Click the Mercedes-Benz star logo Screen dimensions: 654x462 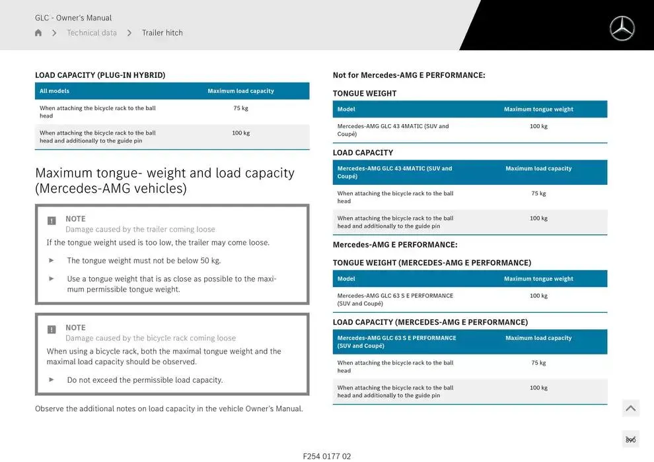point(622,28)
